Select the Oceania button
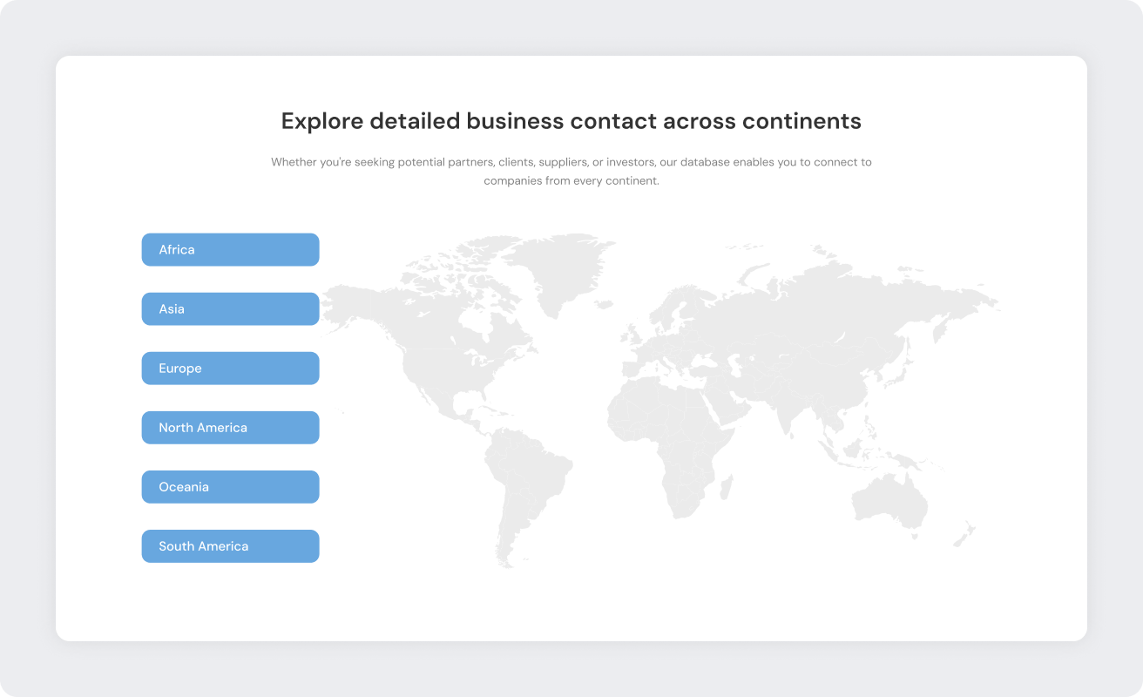This screenshot has width=1143, height=697. pyautogui.click(x=230, y=487)
